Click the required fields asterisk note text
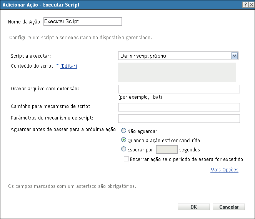Viewport: 255px width, 219px height. pos(72,187)
